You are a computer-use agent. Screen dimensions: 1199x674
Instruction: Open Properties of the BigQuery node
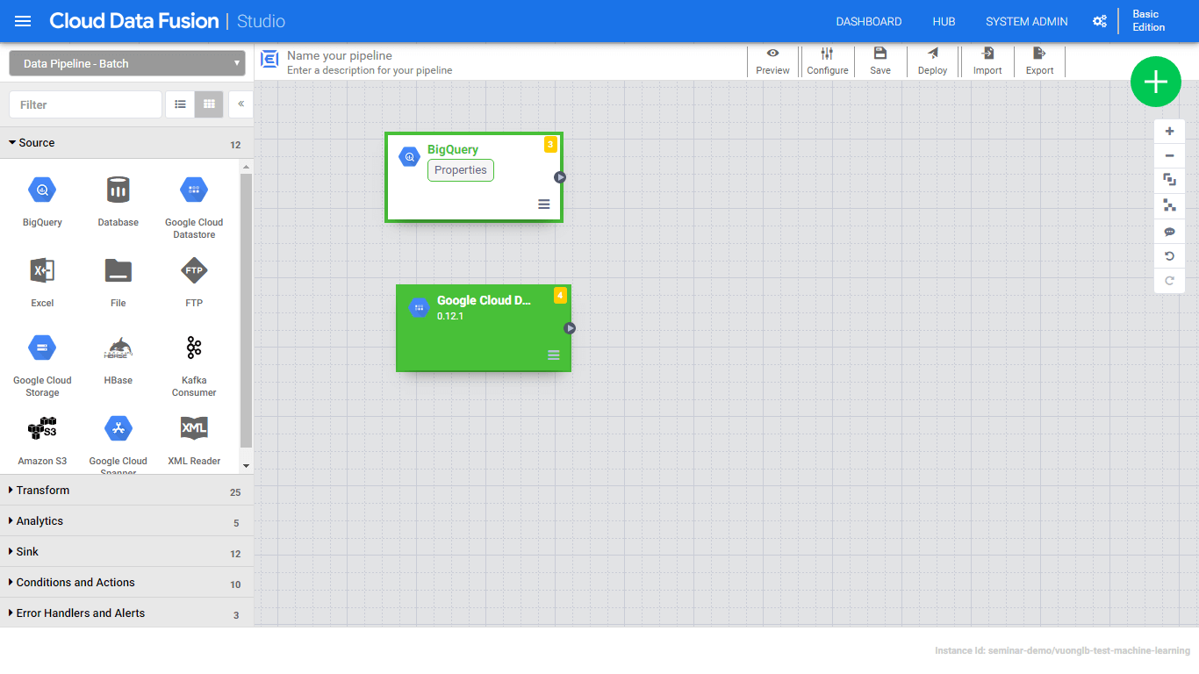461,170
